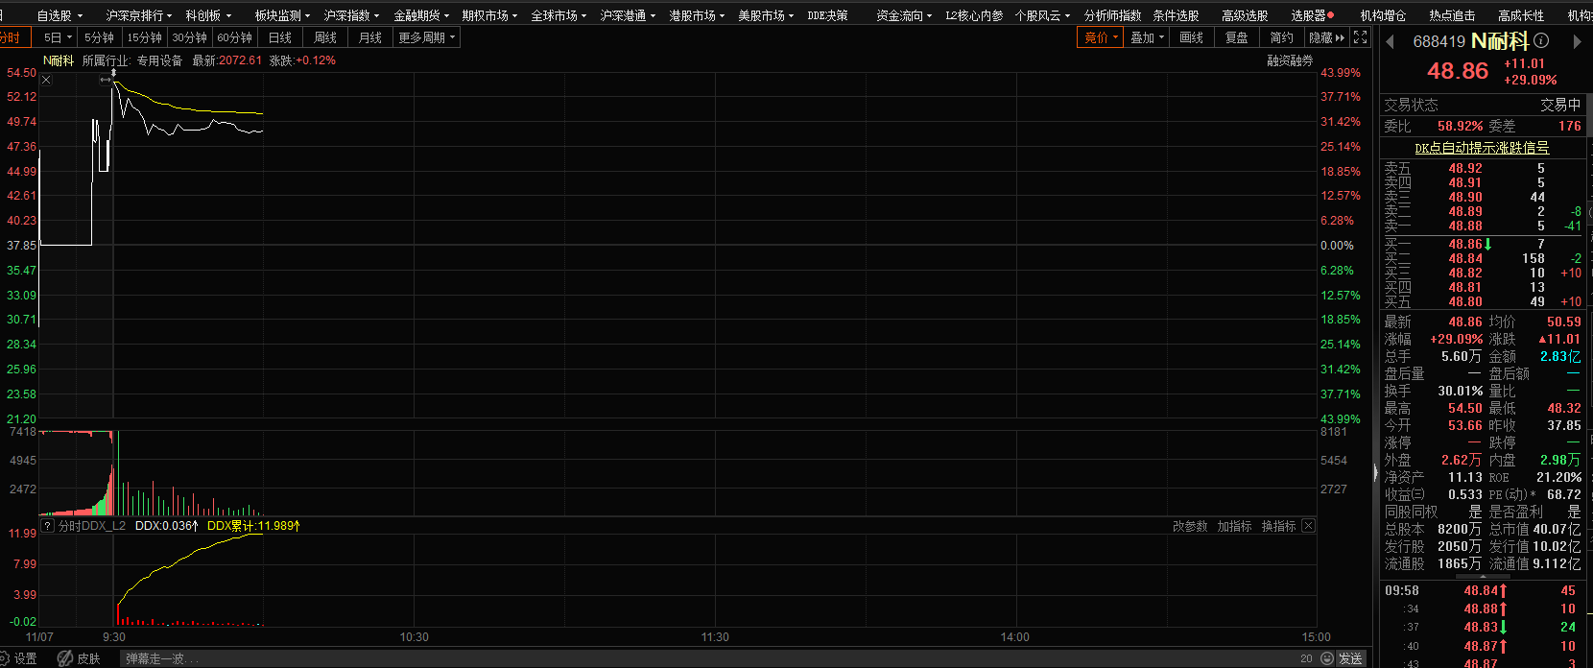Screen dimensions: 1593x668
Task: Switch to the 60分钟 chart period
Action: (x=234, y=37)
